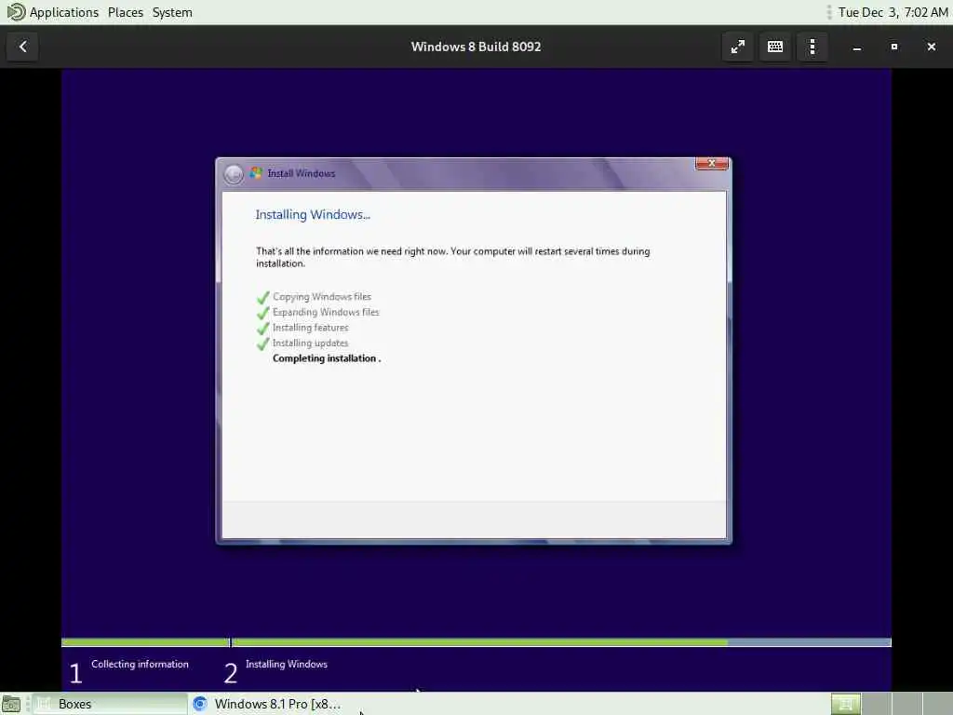Click the 'Windows 8 Build 8092' title
Viewport: 953px width, 715px height.
click(476, 47)
